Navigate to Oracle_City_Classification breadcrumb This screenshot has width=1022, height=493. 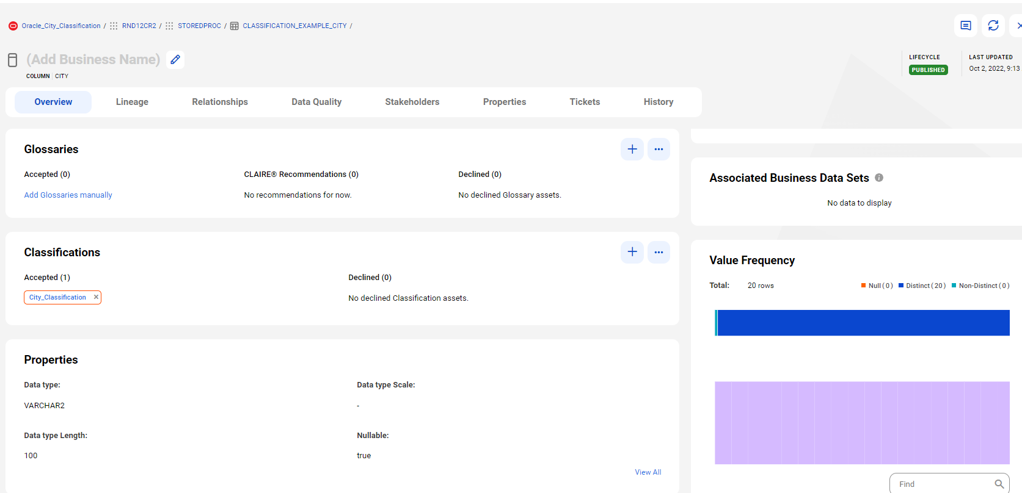pyautogui.click(x=61, y=26)
